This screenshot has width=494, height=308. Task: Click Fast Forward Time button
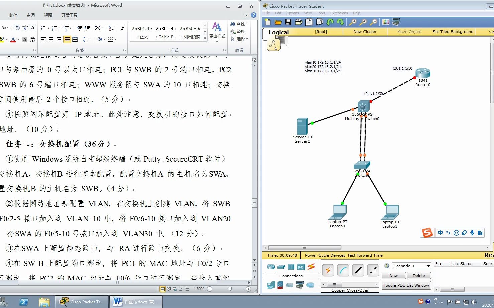click(365, 255)
